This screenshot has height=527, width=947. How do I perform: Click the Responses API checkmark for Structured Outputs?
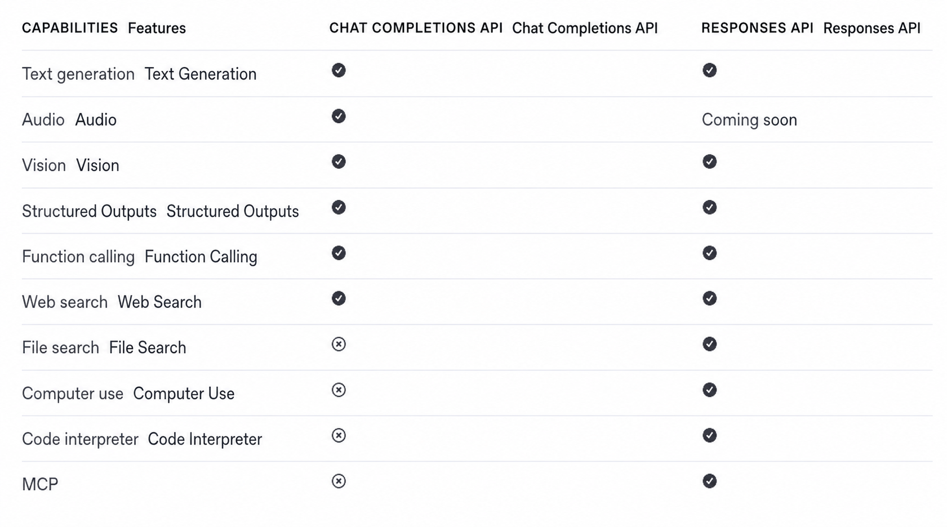coord(709,207)
